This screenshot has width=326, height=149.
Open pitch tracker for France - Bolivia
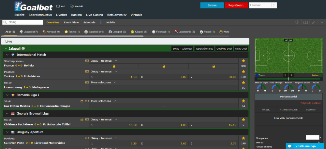pyautogui.click(x=87, y=61)
